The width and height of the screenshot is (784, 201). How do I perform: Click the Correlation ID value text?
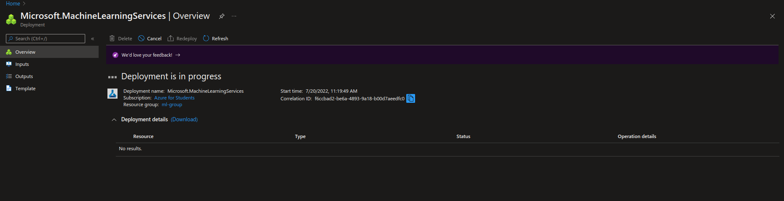(360, 99)
